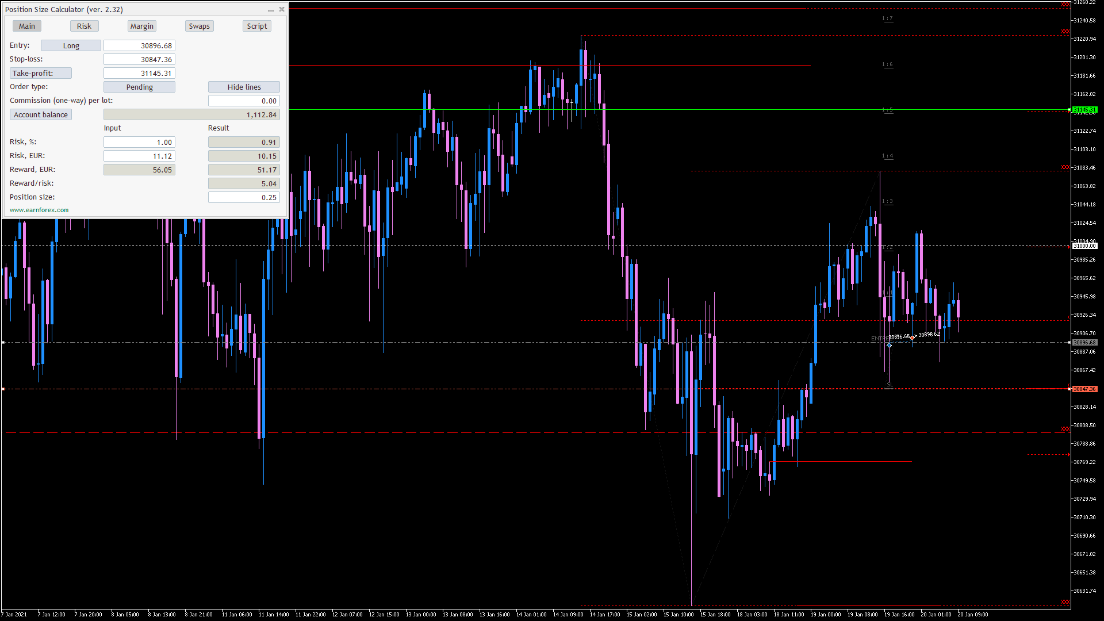Cycle the Account balance mode button
Screen dimensions: 1104x621
tap(40, 115)
